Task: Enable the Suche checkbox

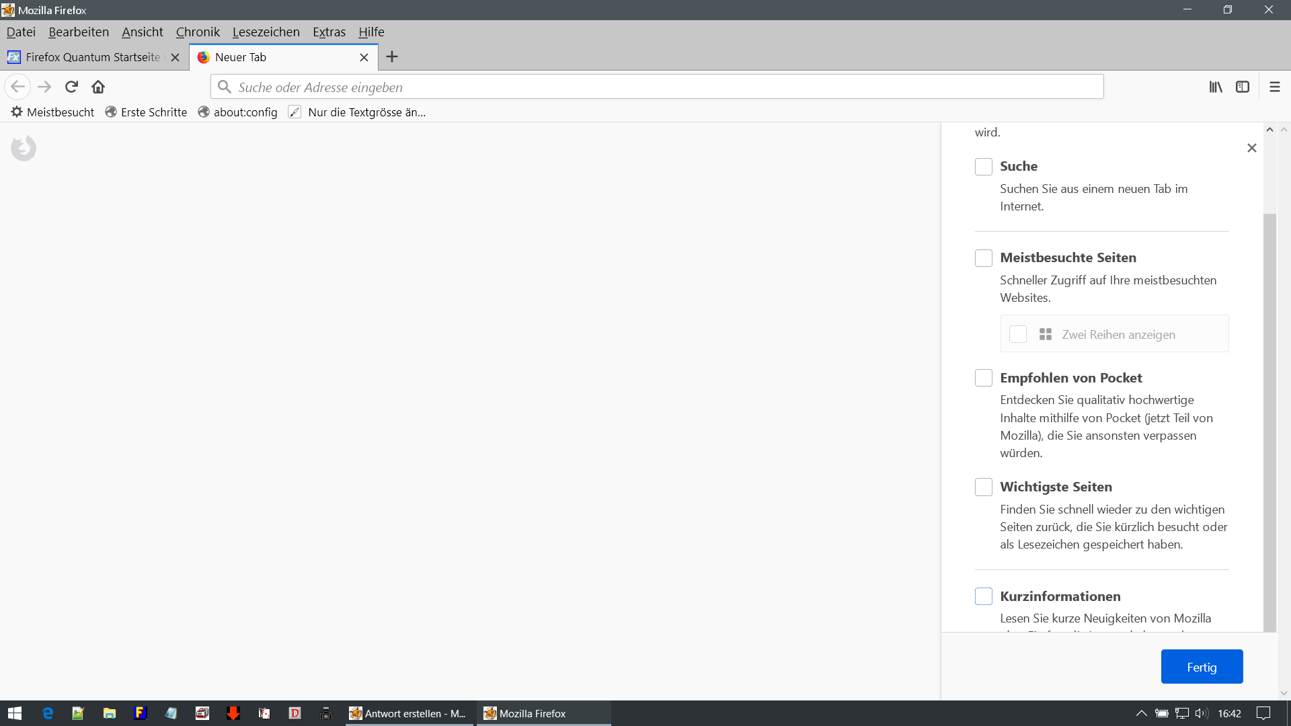Action: tap(983, 167)
